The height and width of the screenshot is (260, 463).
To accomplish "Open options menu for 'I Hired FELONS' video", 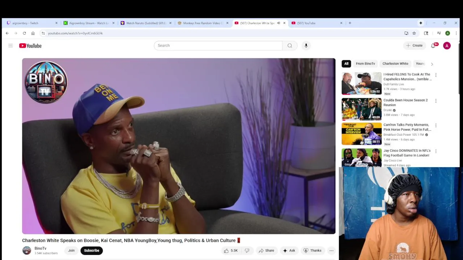I will [x=436, y=75].
